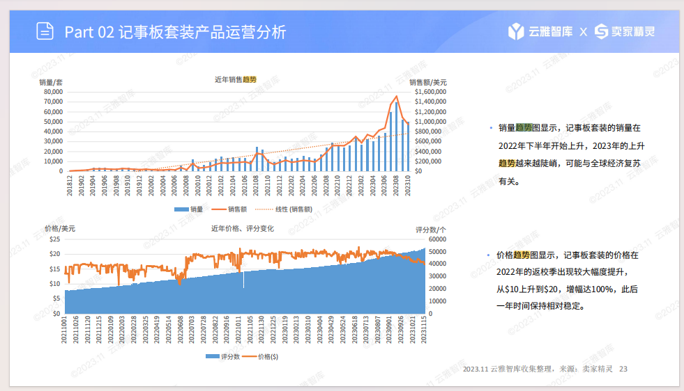Screen dimensions: 684x391
Task: Click the 201812 month label
Action: (x=69, y=186)
